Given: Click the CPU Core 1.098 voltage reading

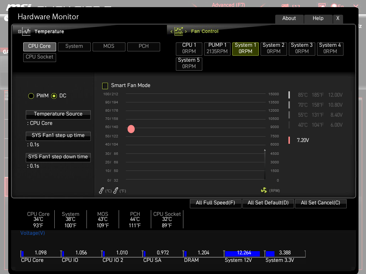Looking at the screenshot, I should [x=41, y=253].
